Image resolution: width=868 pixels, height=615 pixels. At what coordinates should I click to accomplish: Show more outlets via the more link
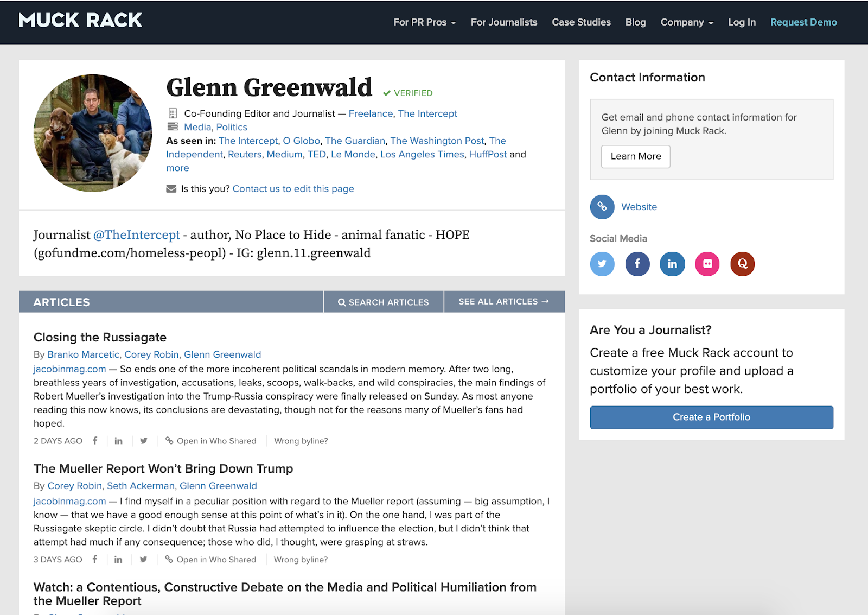click(x=177, y=168)
